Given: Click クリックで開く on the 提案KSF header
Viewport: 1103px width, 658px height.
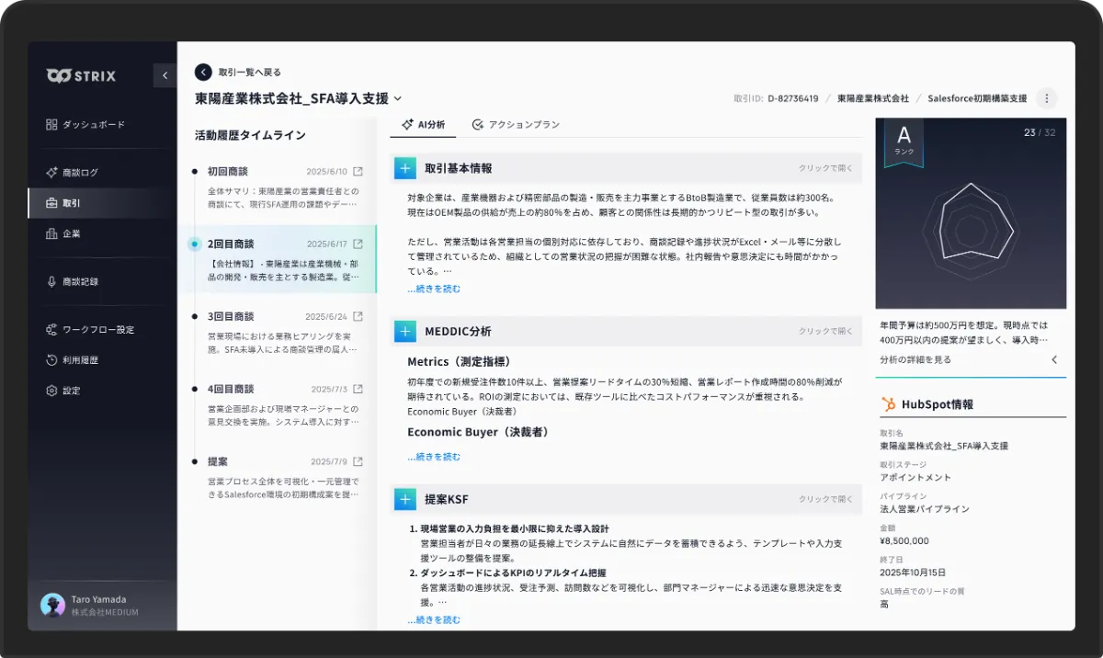Looking at the screenshot, I should click(x=825, y=499).
